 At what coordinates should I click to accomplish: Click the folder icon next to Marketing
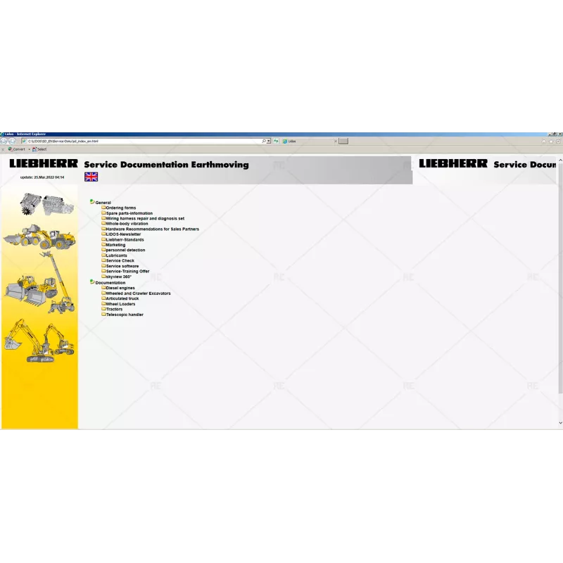pos(104,245)
